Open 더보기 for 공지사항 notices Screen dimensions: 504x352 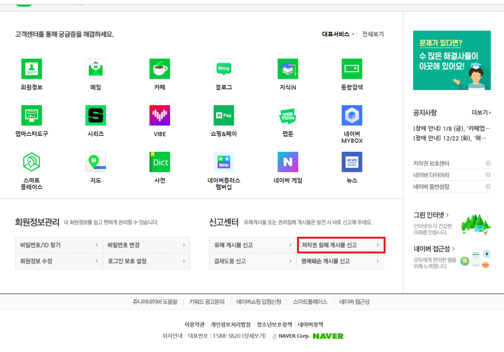[x=481, y=113]
